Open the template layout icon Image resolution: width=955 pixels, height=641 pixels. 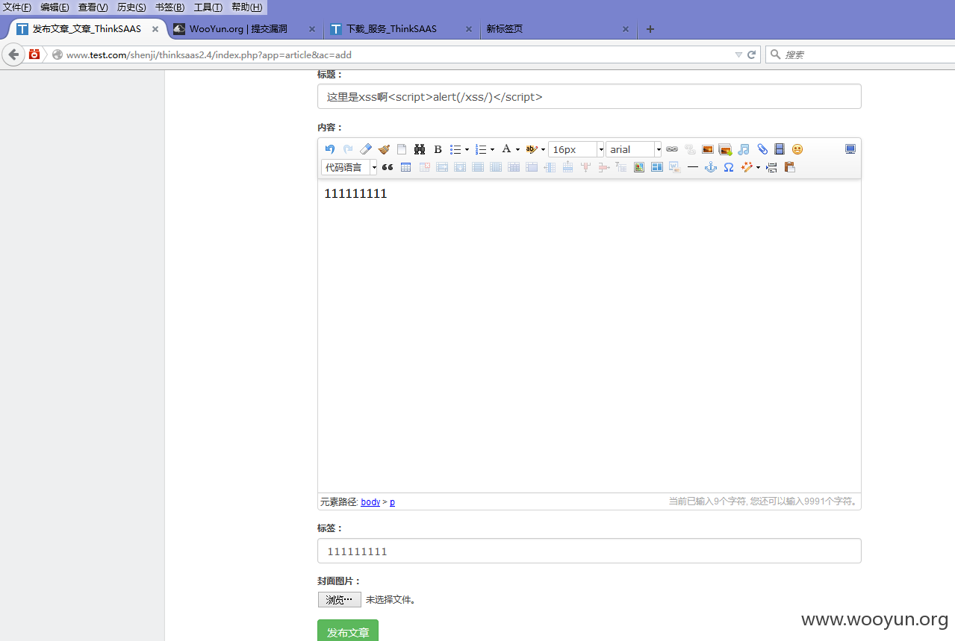[657, 167]
